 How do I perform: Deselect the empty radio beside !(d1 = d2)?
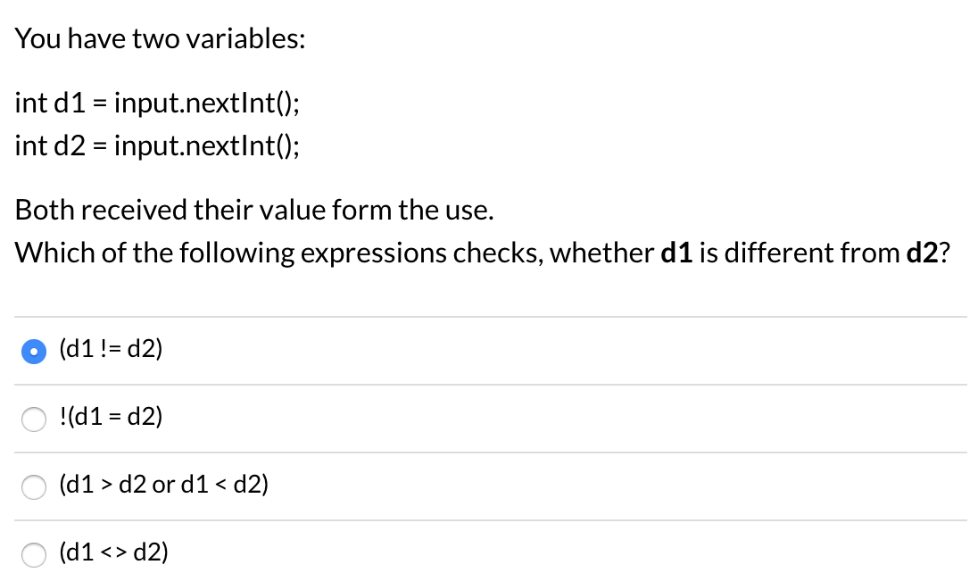[x=33, y=419]
